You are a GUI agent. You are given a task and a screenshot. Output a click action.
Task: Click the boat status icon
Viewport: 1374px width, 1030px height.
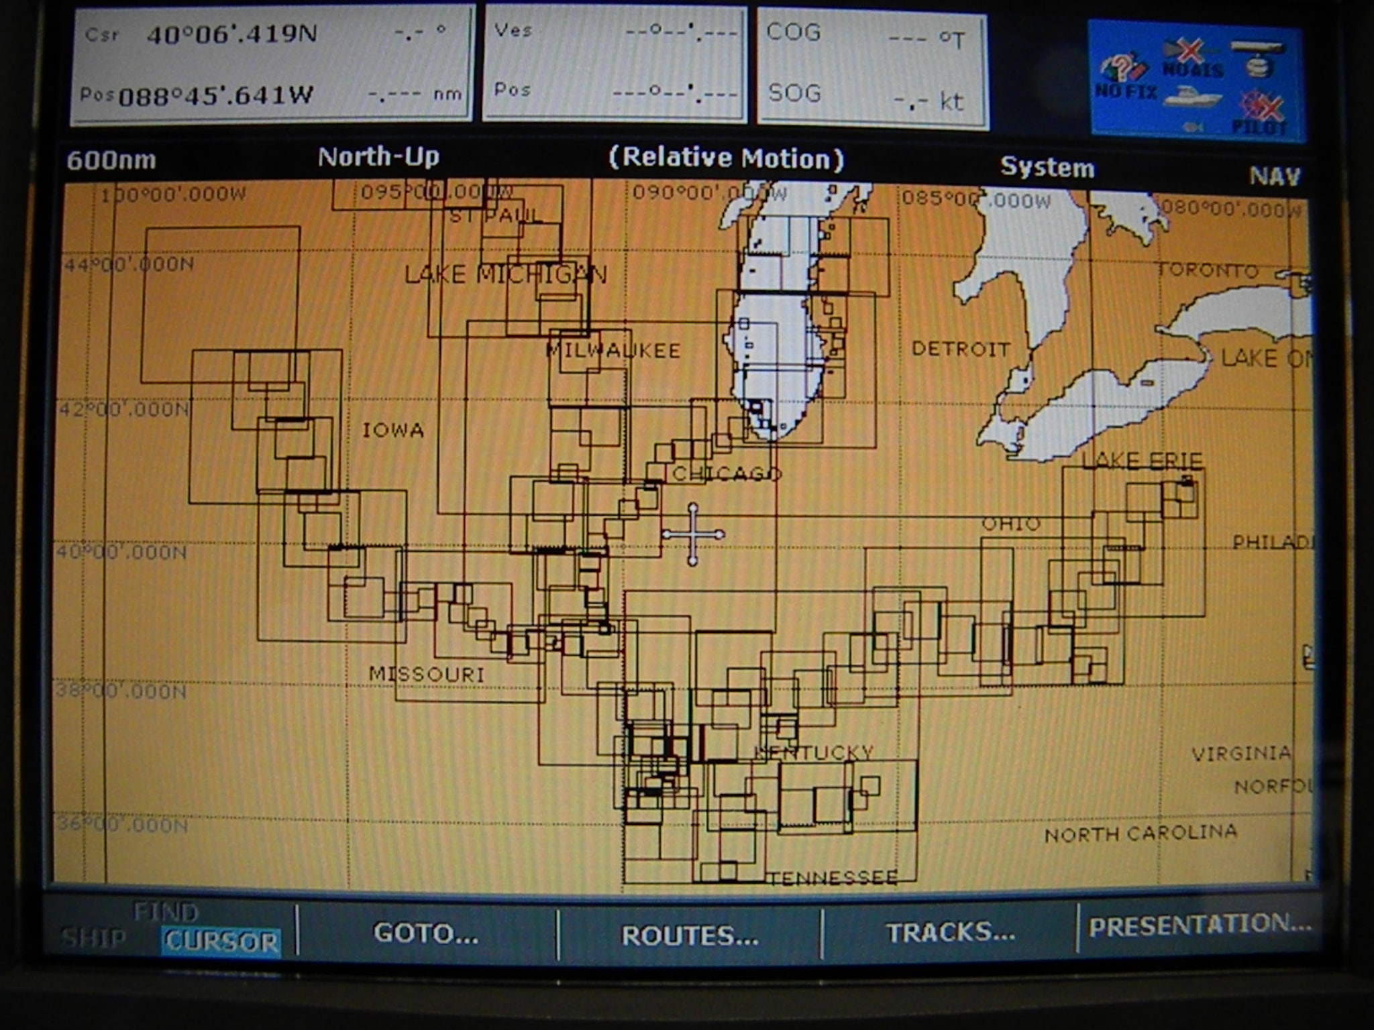click(1192, 98)
